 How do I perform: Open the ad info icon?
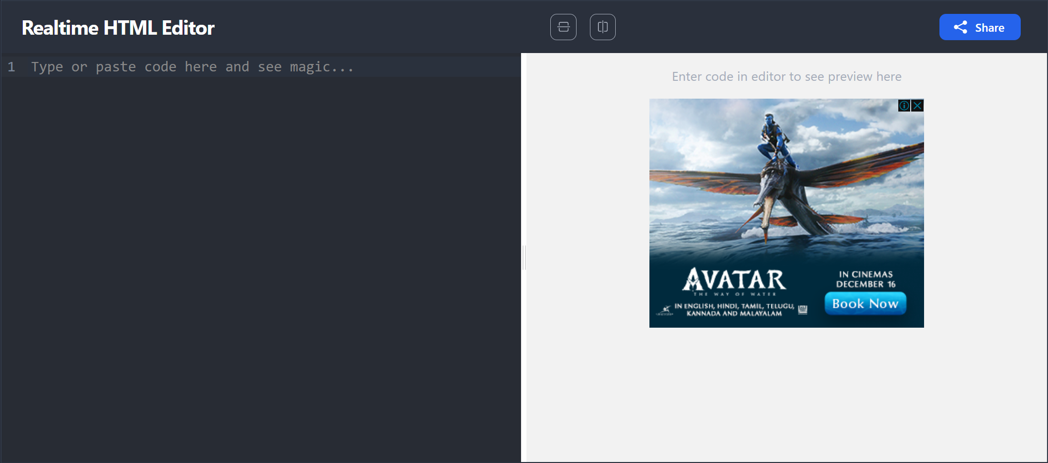pyautogui.click(x=904, y=106)
